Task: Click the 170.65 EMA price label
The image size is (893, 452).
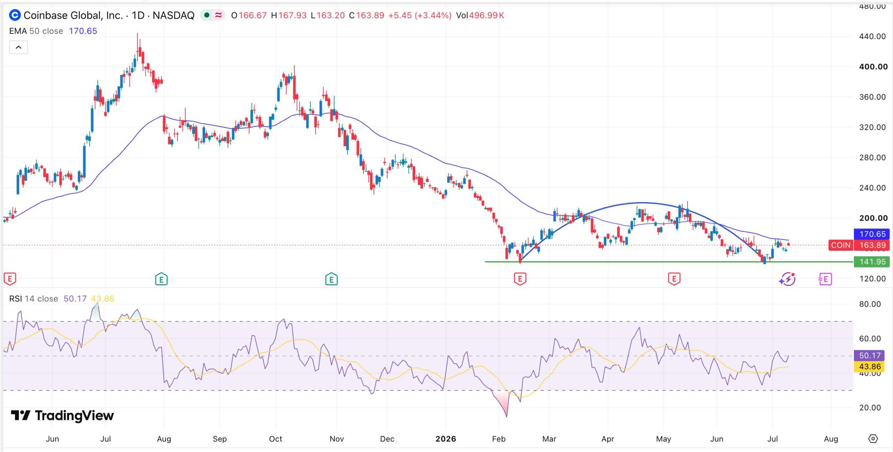Action: 872,234
